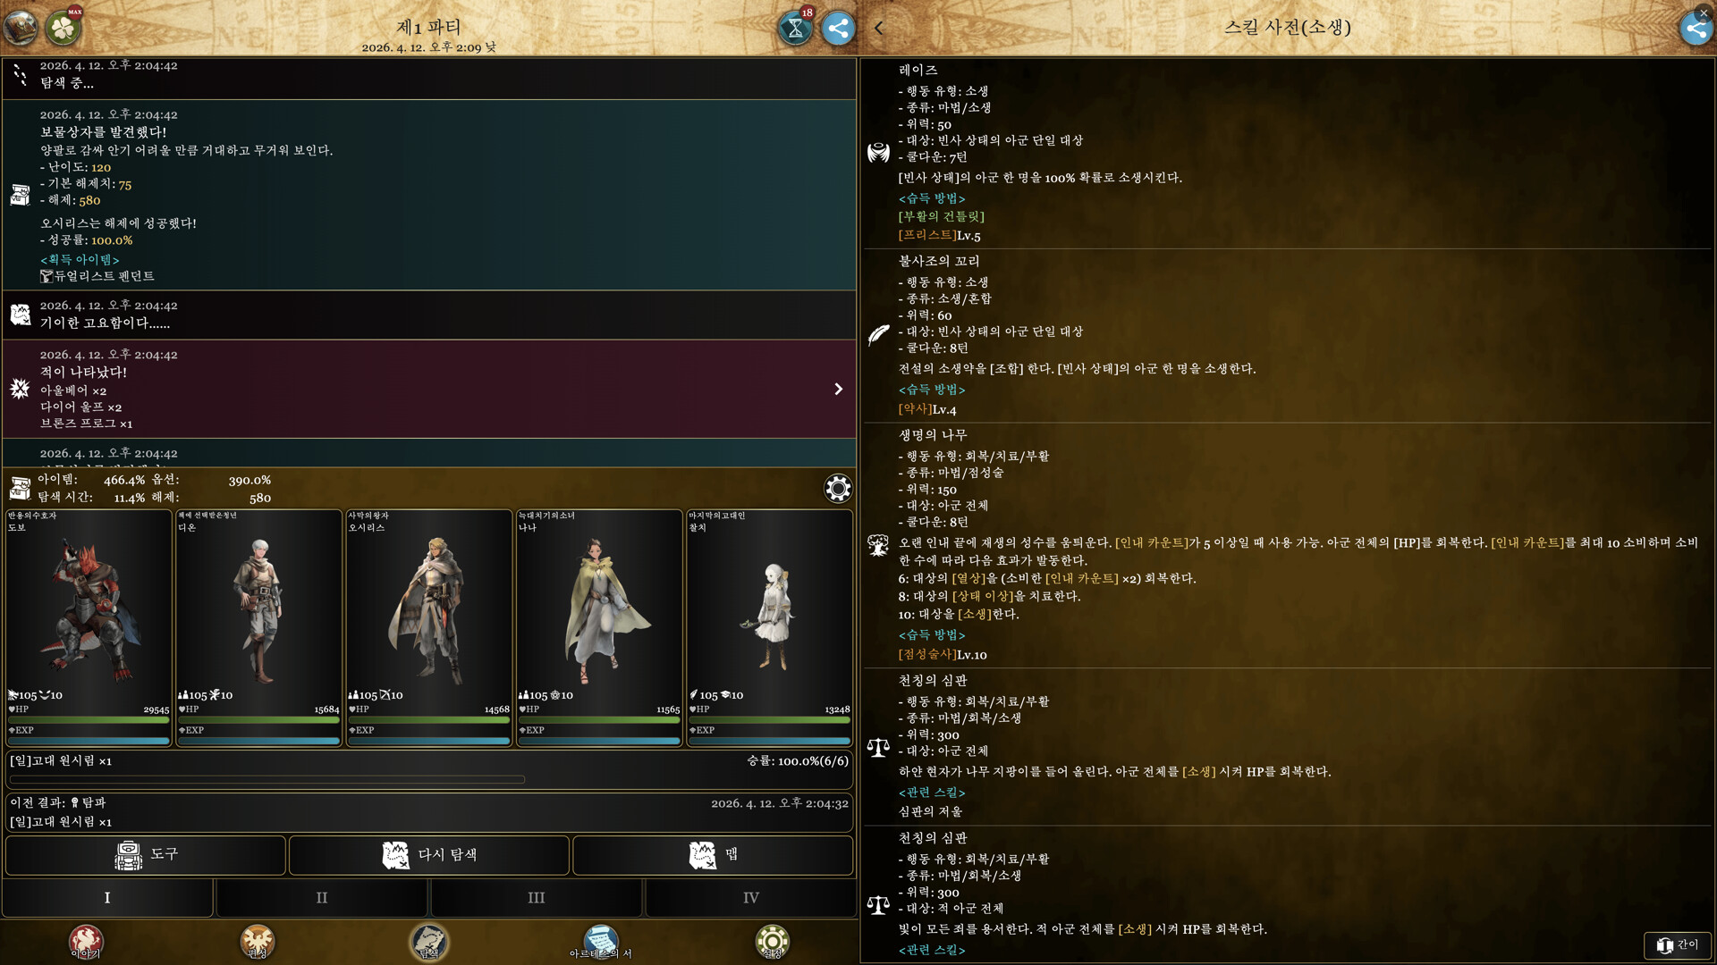Screen dimensions: 1717x965
Task: Open the 설정 settings icon in bottom bar
Action: [x=772, y=941]
